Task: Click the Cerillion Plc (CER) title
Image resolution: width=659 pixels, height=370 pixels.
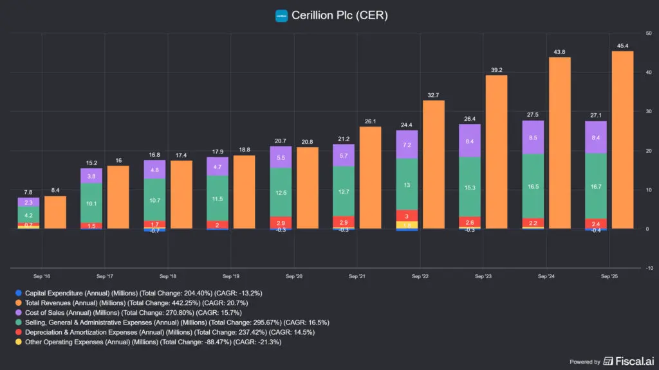Action: pyautogui.click(x=340, y=15)
